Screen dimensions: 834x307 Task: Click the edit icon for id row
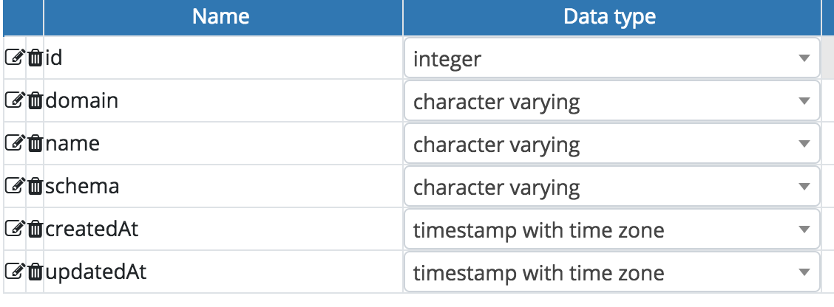[15, 57]
